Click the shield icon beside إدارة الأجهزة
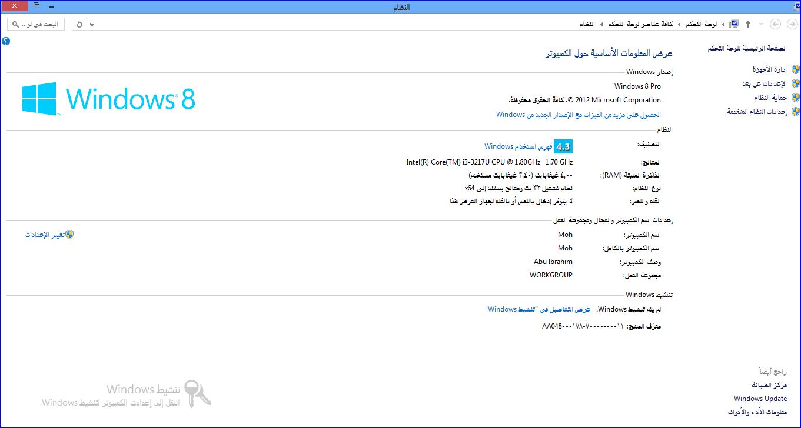 click(x=796, y=69)
